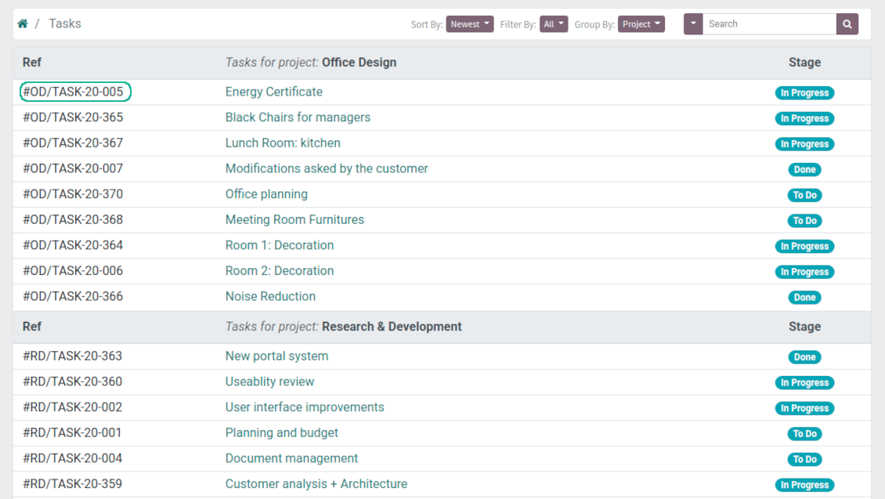Expand the Filter By All dropdown

554,24
